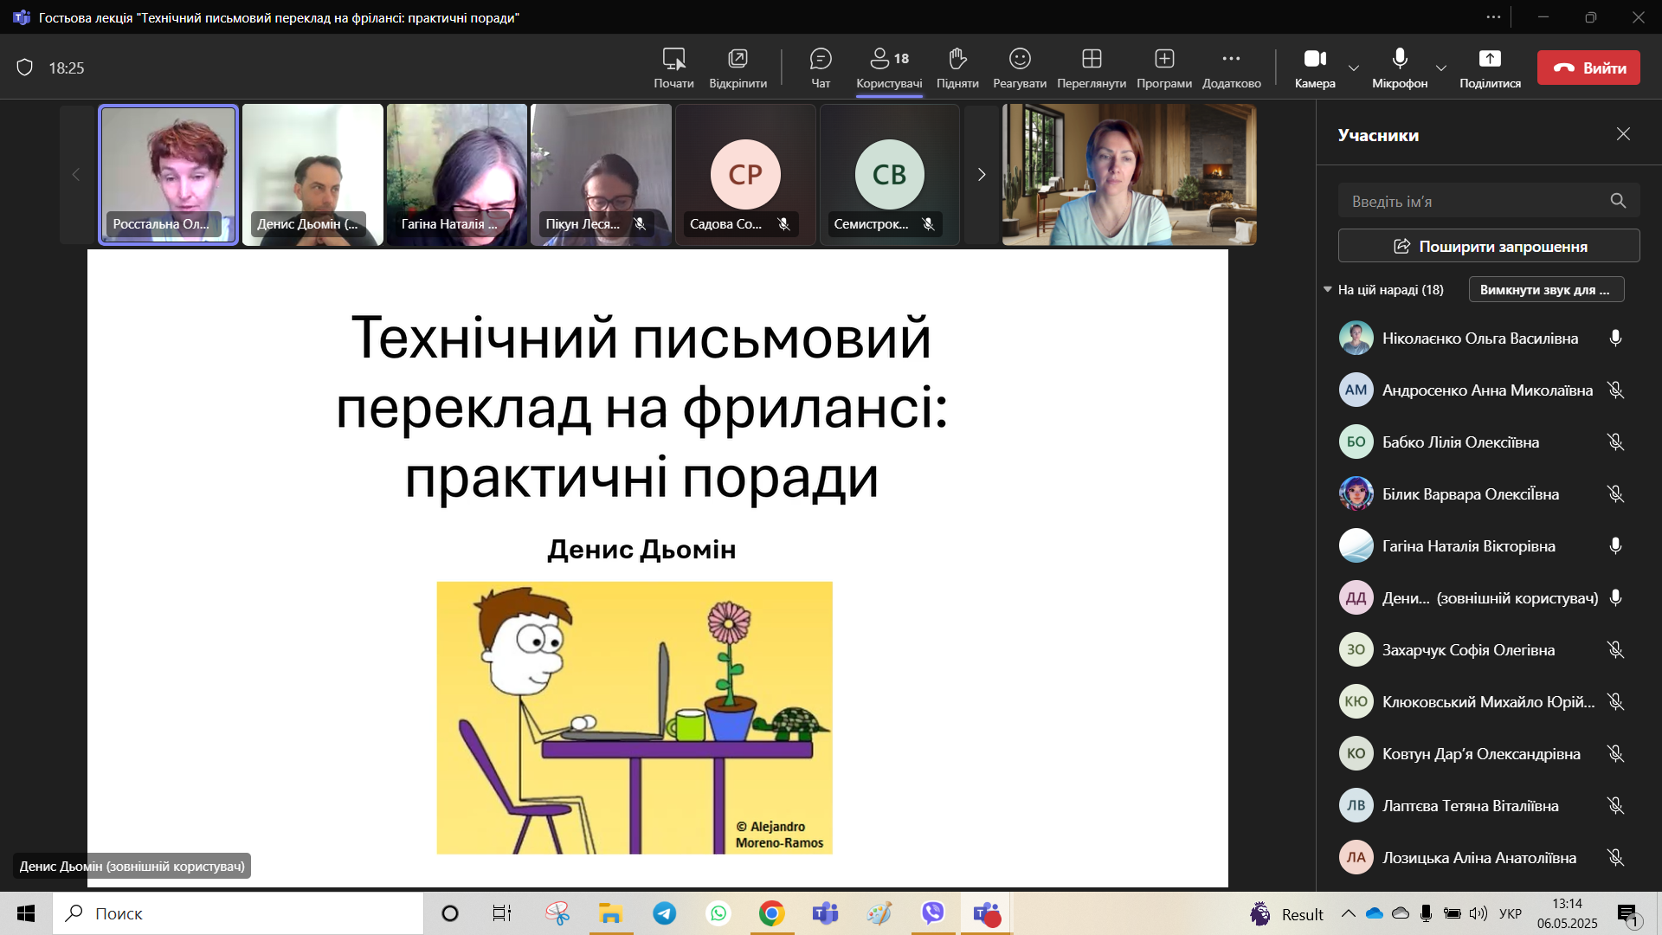Expand microphone options dropdown arrow

coord(1441,68)
